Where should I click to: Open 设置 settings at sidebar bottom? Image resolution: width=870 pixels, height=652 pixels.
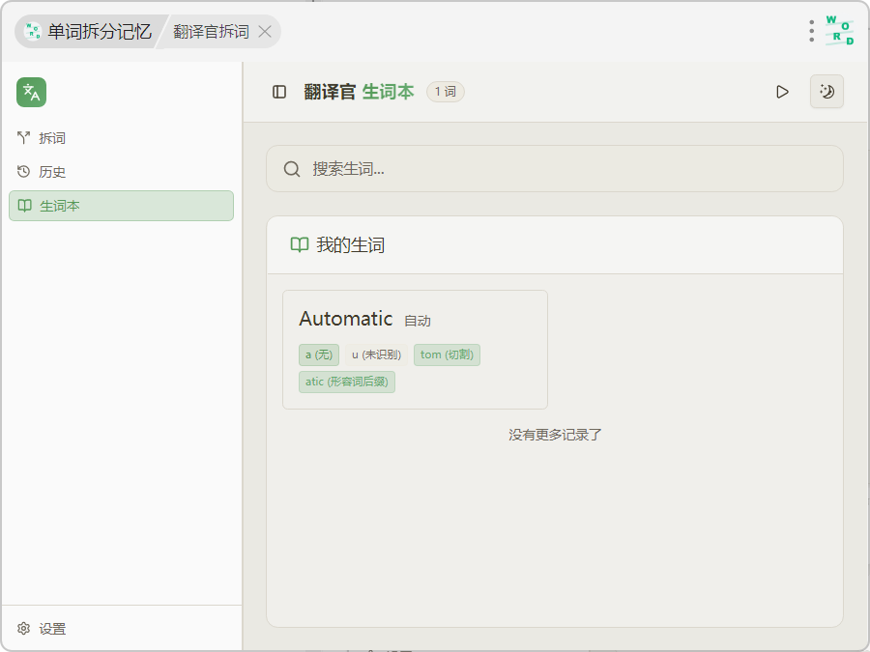click(52, 629)
